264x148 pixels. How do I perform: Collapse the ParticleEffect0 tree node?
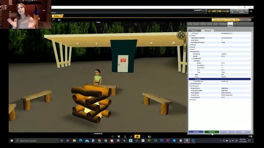pos(190,52)
